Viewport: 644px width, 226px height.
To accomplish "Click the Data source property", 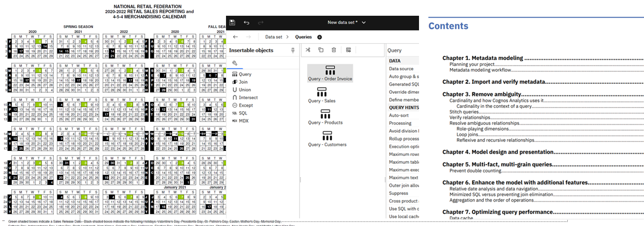I will (x=401, y=69).
